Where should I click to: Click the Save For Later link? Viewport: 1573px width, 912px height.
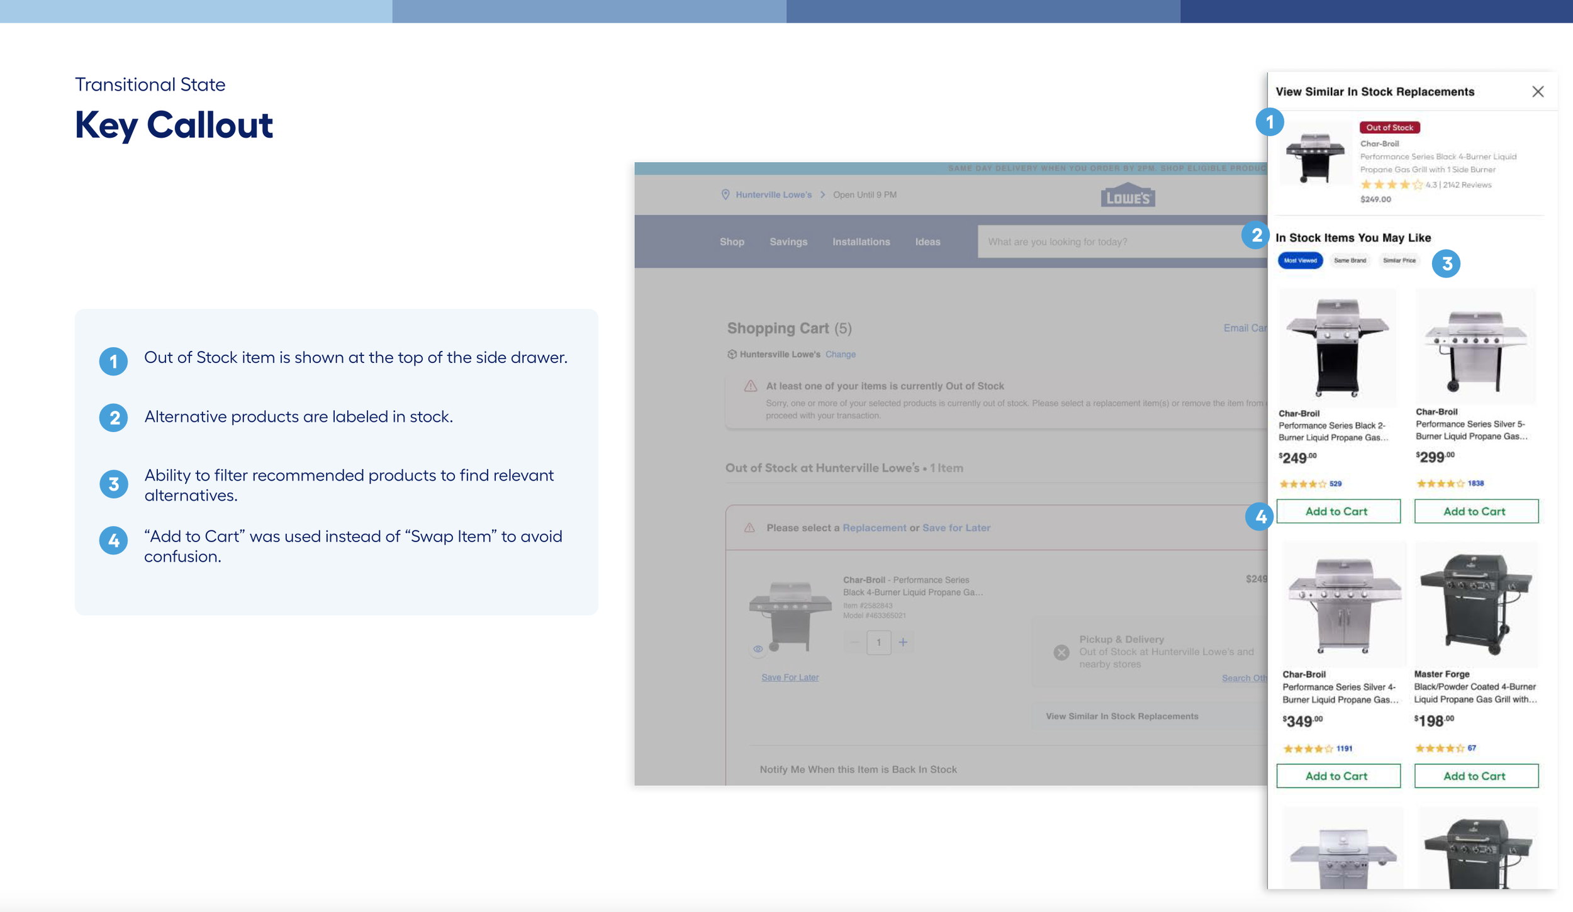tap(790, 677)
